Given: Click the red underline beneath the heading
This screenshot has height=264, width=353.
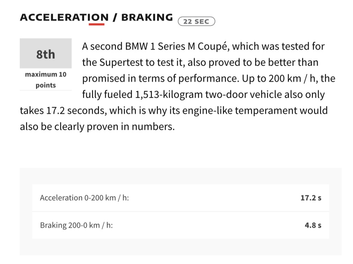Looking at the screenshot, I should point(96,24).
